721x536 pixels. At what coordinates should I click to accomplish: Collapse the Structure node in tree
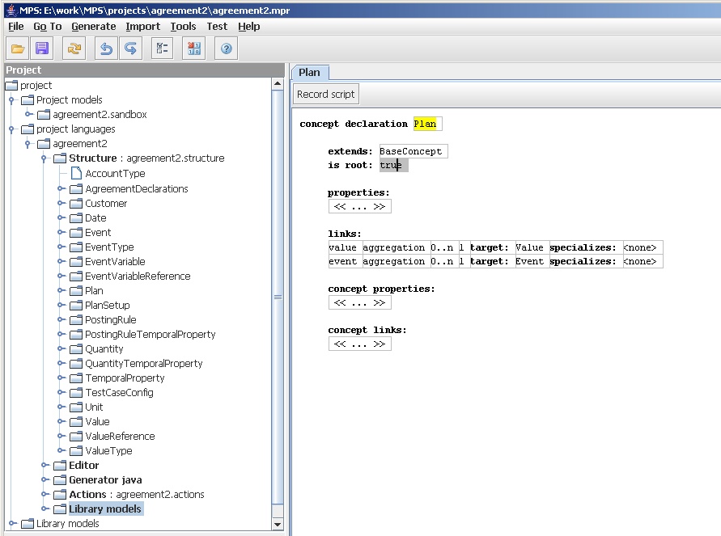pyautogui.click(x=45, y=158)
